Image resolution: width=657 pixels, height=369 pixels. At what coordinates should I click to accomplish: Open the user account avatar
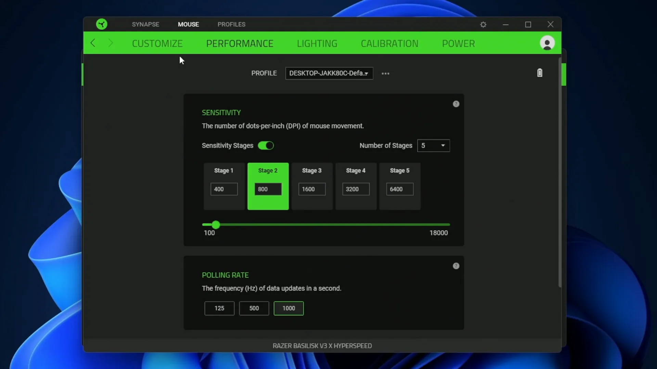(x=547, y=43)
